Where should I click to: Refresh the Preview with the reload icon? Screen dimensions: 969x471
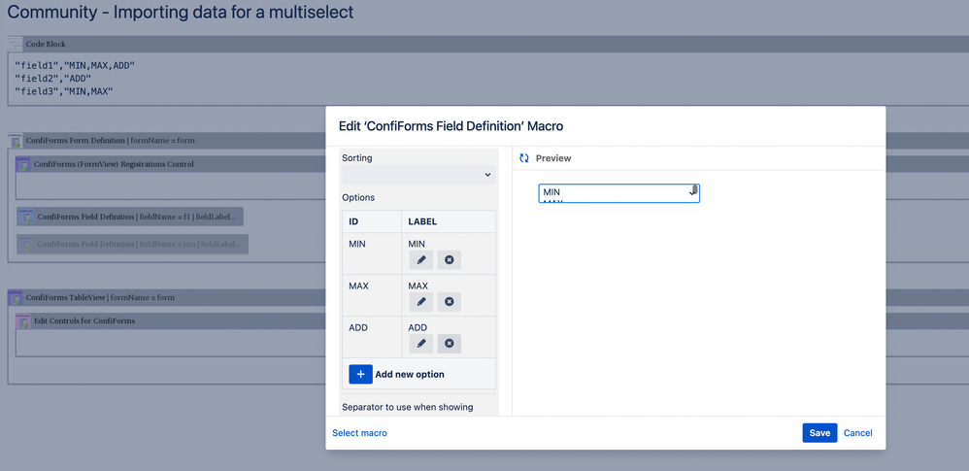tap(524, 158)
